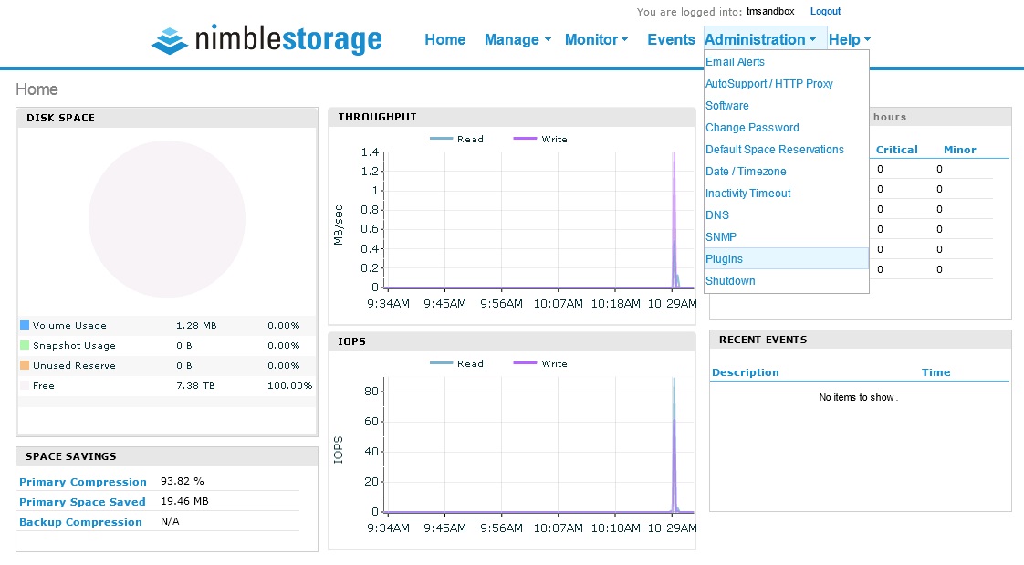Go to the Home tab
1024x565 pixels.
[x=444, y=39]
